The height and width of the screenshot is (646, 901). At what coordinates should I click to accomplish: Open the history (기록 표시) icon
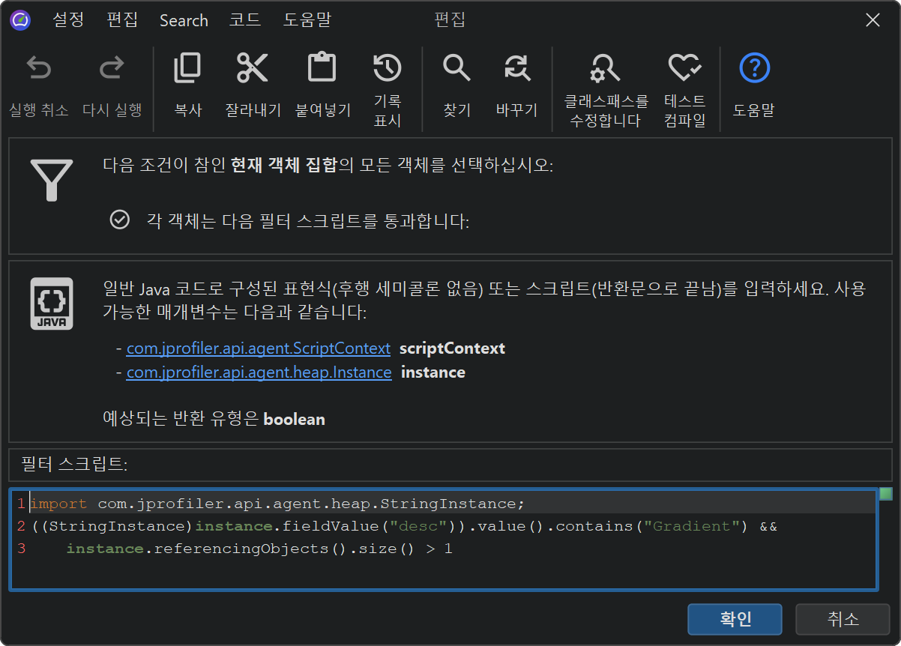click(x=388, y=68)
